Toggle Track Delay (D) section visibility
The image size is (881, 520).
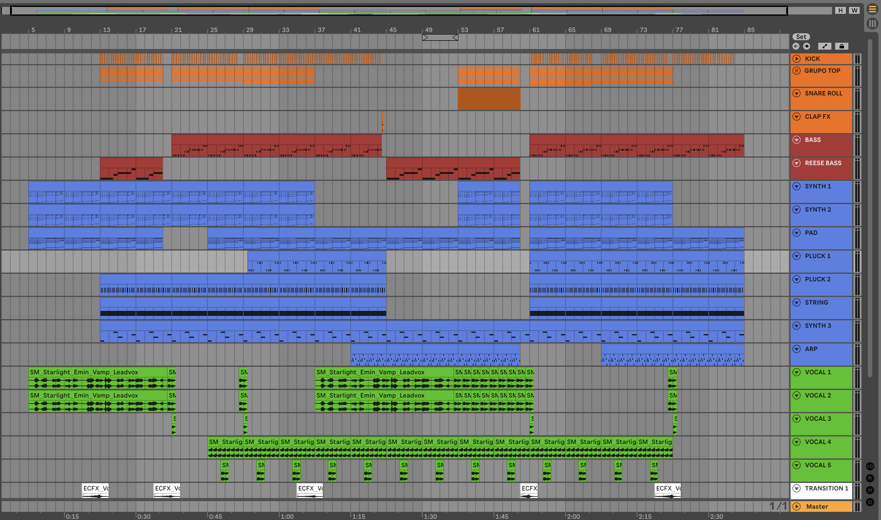(870, 502)
